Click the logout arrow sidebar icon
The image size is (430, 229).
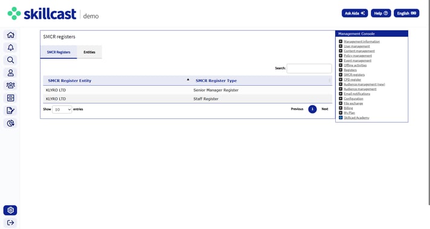(x=10, y=223)
